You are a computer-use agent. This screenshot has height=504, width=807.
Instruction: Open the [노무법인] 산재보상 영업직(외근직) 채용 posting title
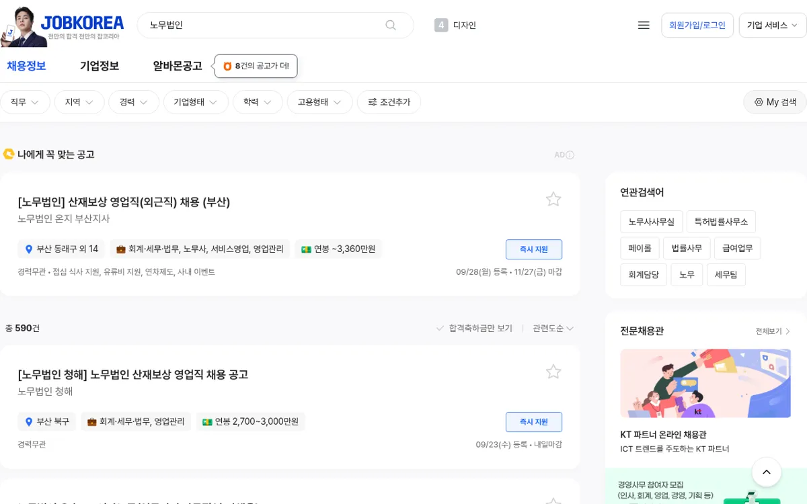[124, 202]
